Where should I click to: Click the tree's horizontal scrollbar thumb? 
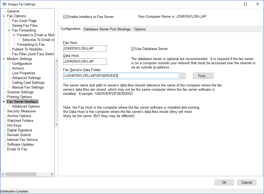pyautogui.click(x=21, y=174)
